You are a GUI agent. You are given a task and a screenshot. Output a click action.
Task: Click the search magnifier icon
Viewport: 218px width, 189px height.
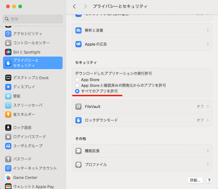[x=7, y=19]
